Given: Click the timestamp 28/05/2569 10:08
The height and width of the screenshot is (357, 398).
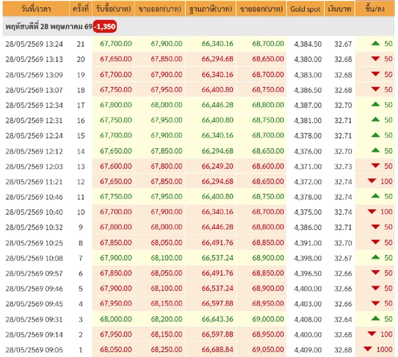Looking at the screenshot, I should (x=34, y=258).
